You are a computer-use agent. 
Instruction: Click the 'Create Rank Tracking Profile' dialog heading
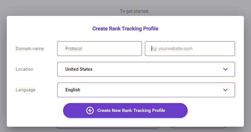[x=125, y=29]
